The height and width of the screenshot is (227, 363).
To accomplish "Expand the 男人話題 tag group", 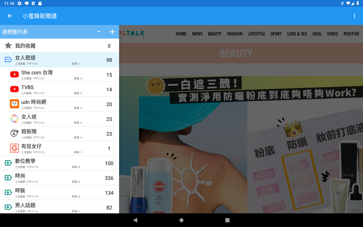I will [x=8, y=207].
